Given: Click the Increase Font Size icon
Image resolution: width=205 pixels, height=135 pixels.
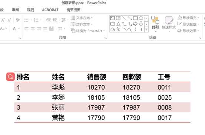Looking at the screenshot, I should pyautogui.click(x=3, y=20).
